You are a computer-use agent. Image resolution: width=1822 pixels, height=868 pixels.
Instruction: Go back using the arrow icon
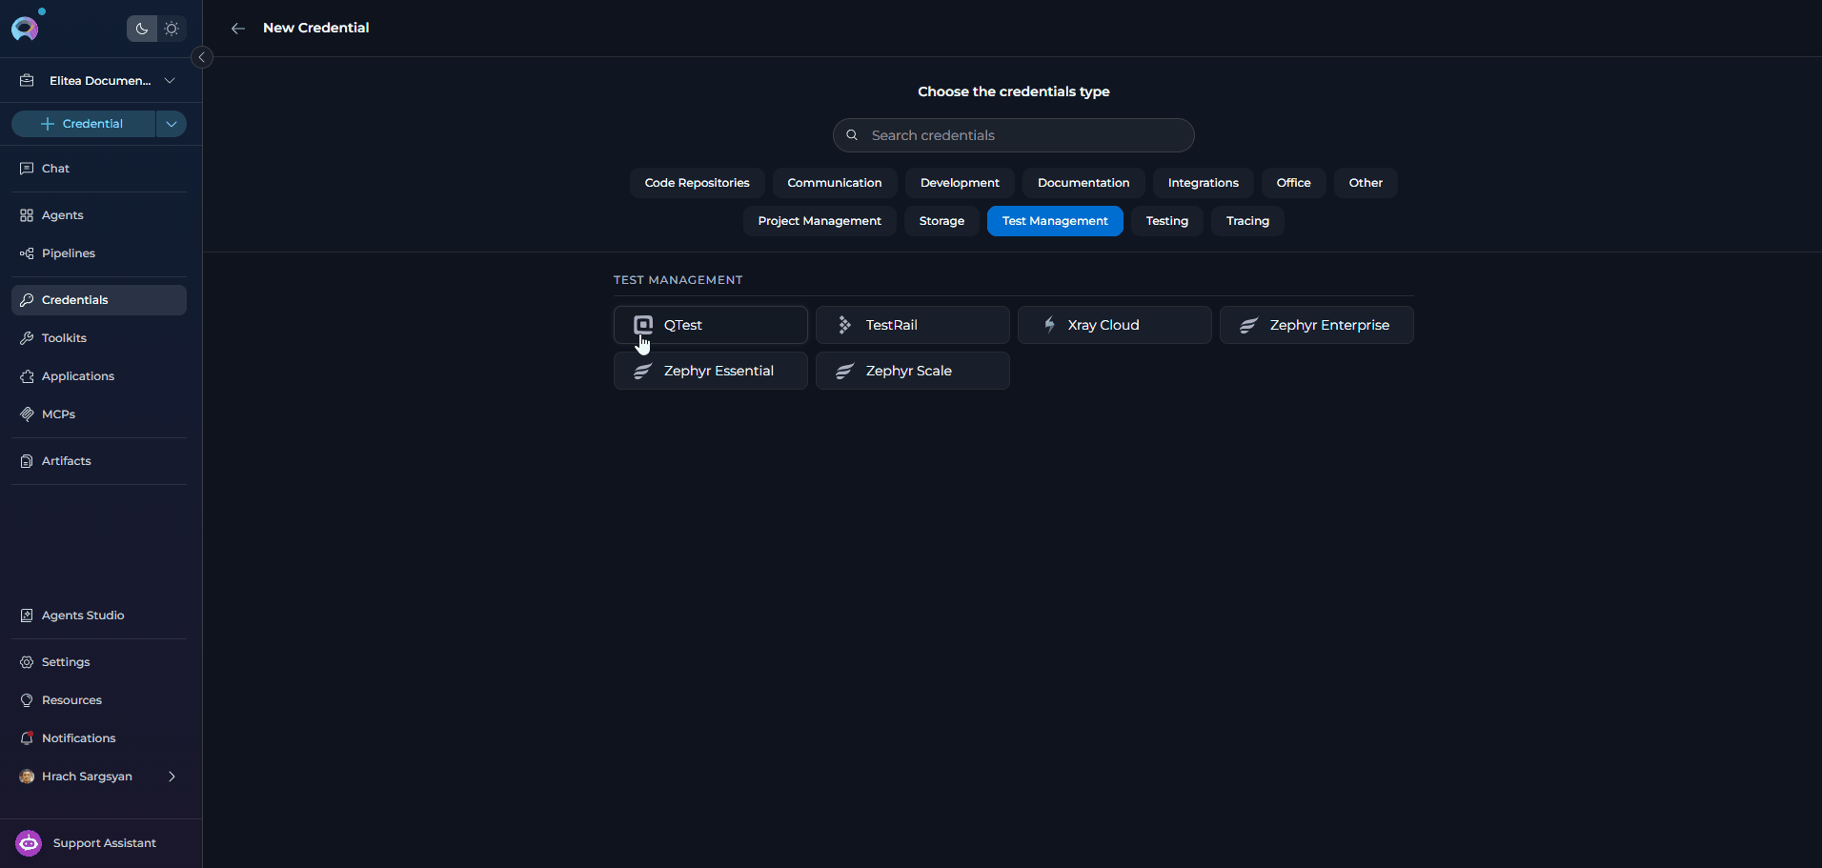coord(238,29)
